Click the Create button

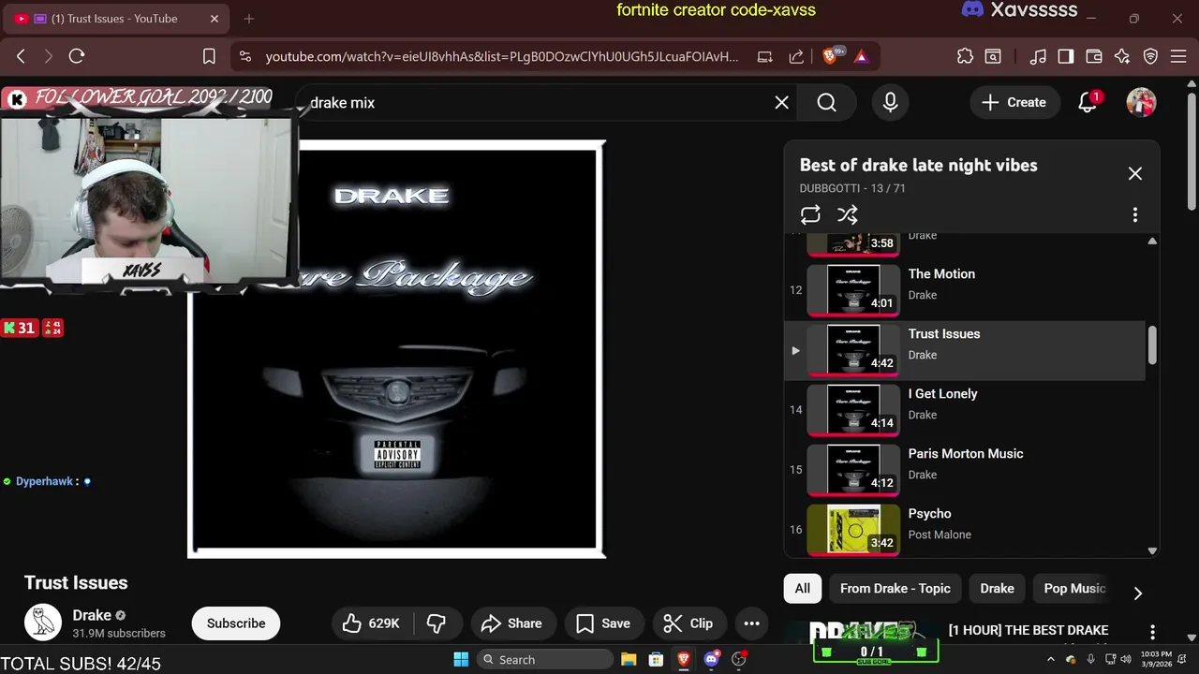(x=1014, y=102)
